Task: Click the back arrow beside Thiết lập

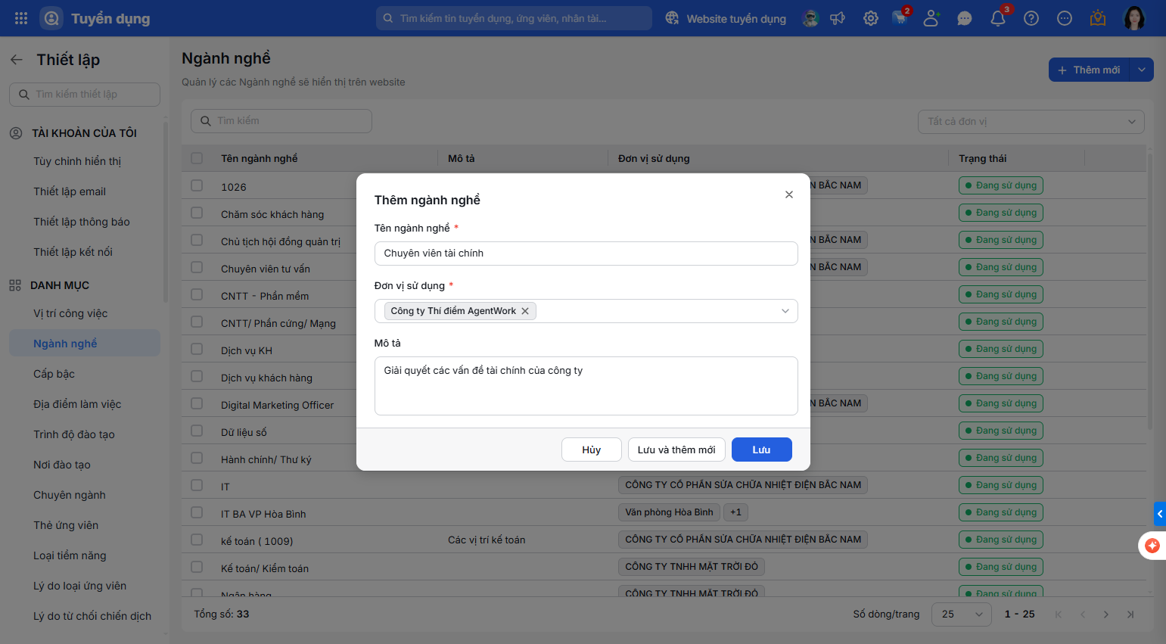Action: pos(17,60)
